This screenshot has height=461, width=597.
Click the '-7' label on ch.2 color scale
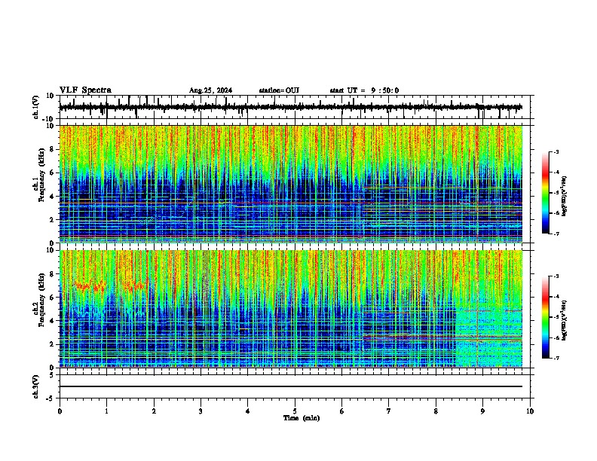pos(556,358)
